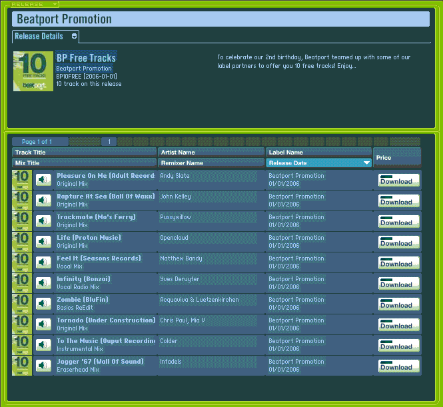Play preview of Zombie (BluFin) track
The width and height of the screenshot is (443, 407).
(x=43, y=303)
